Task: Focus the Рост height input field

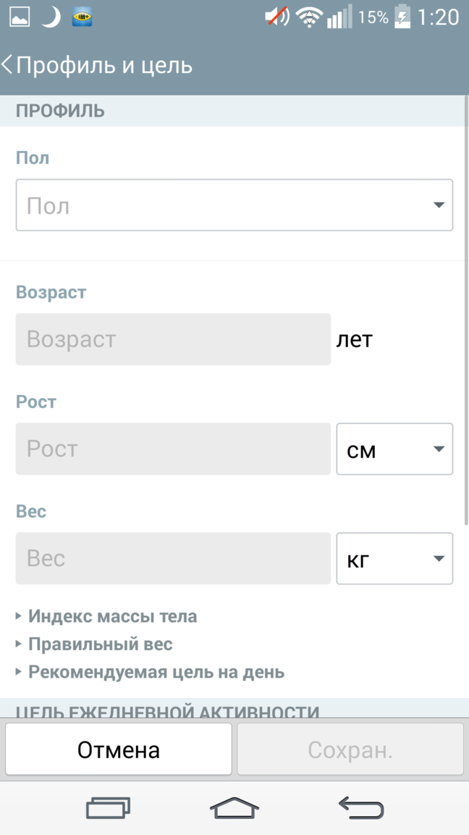Action: 174,449
